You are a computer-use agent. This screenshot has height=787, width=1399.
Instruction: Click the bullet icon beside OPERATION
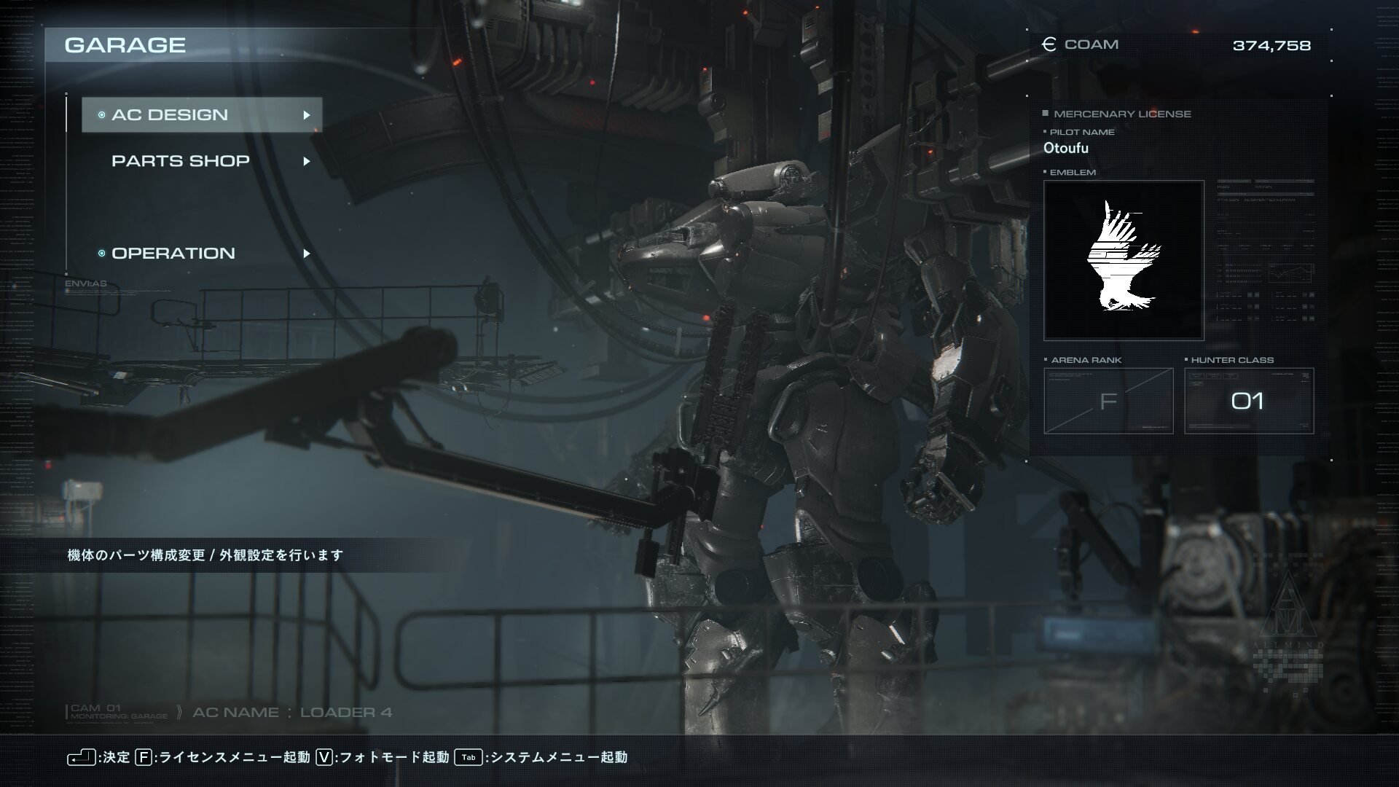click(x=101, y=254)
